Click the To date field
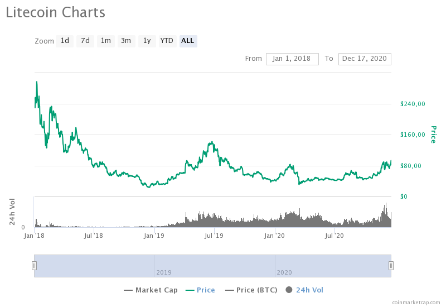 (x=365, y=59)
